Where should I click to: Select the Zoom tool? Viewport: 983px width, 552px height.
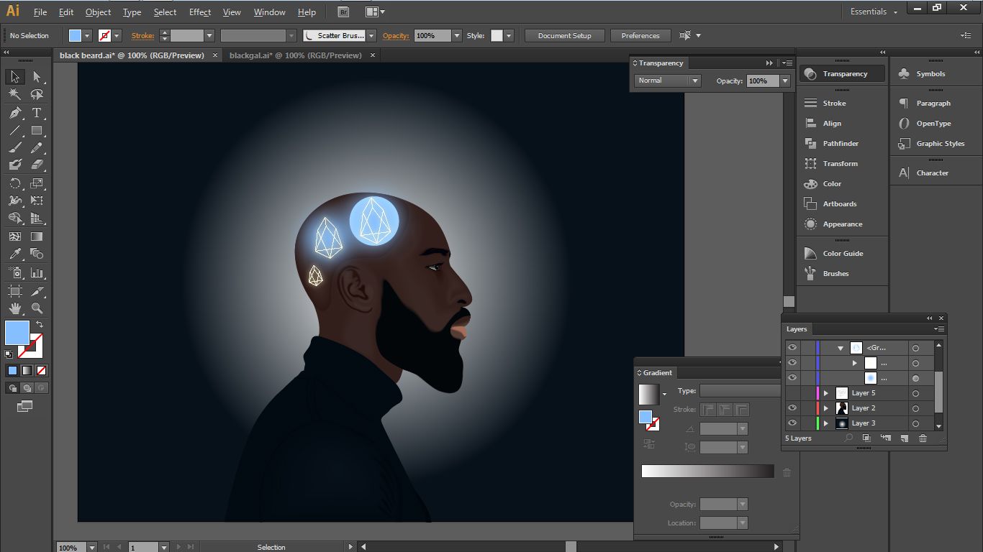click(x=37, y=308)
